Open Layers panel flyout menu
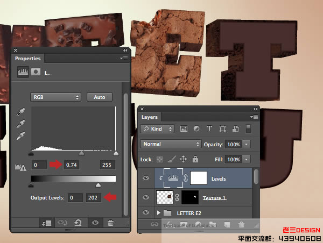This screenshot has height=243, width=323. pos(254,117)
